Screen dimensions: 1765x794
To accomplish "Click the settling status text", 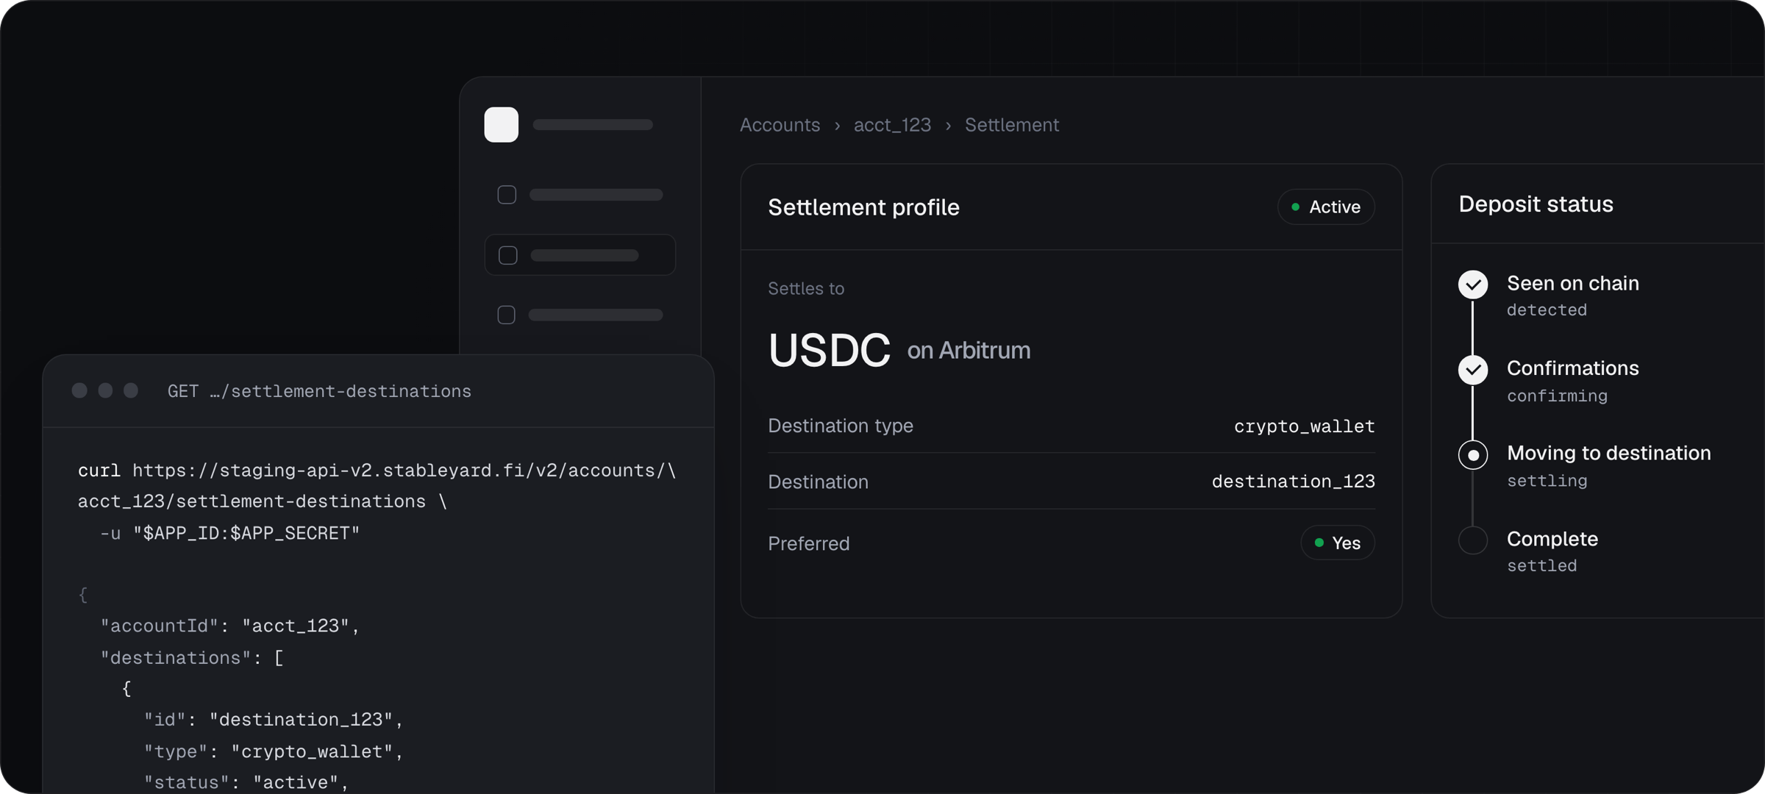I will tap(1547, 481).
